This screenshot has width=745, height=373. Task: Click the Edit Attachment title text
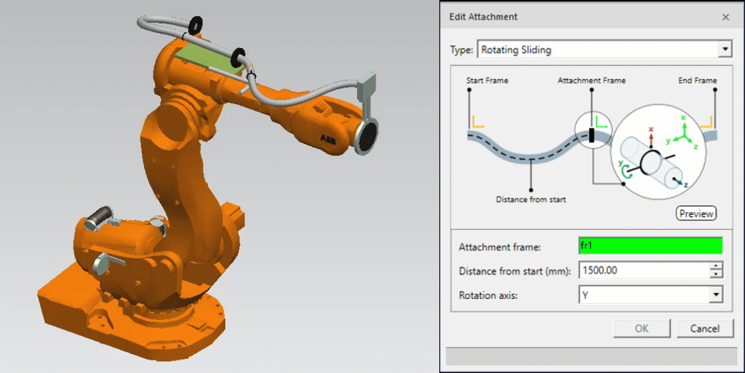click(483, 17)
